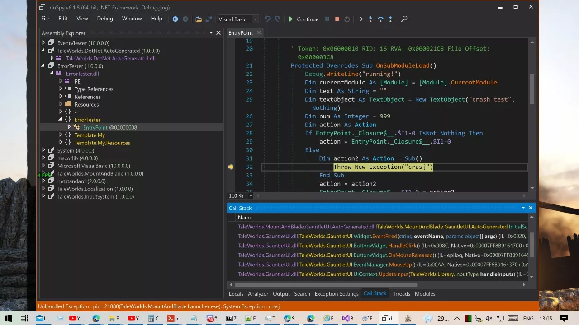Click the References node icon

coord(68,97)
